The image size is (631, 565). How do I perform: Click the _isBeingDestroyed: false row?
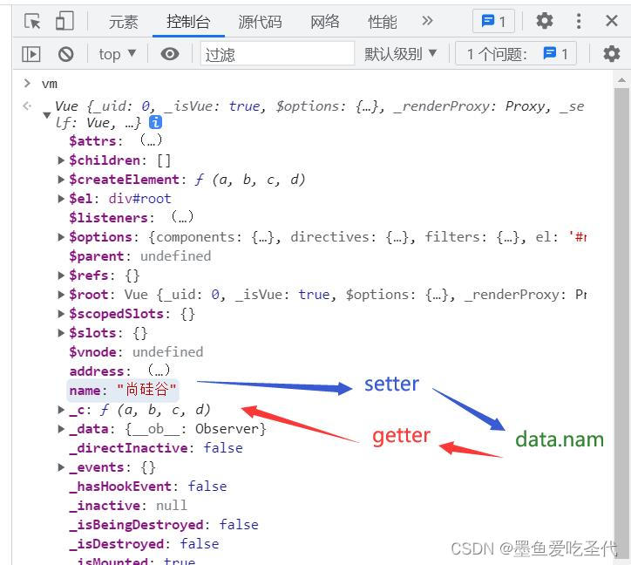pos(164,525)
